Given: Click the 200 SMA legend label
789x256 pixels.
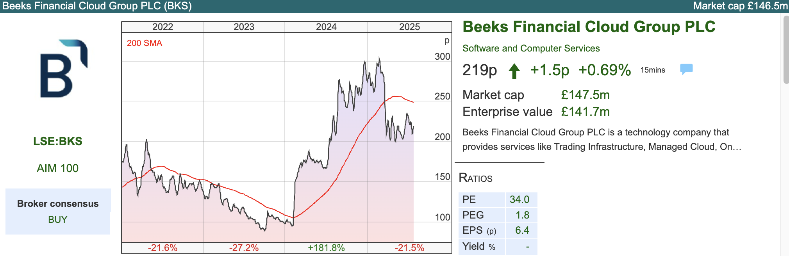Looking at the screenshot, I should [144, 43].
